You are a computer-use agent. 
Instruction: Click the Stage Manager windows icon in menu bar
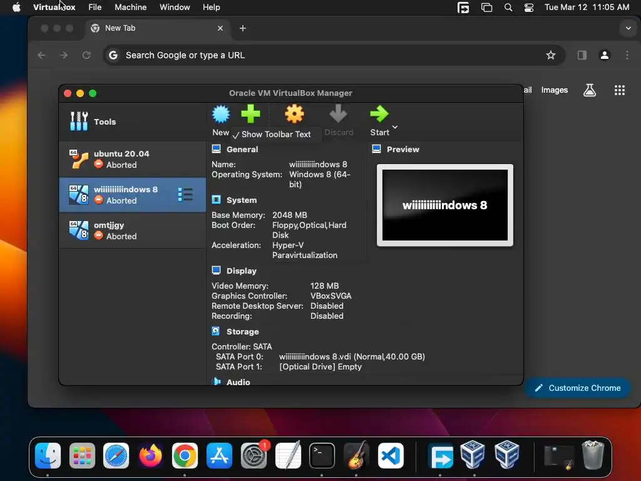tap(486, 8)
